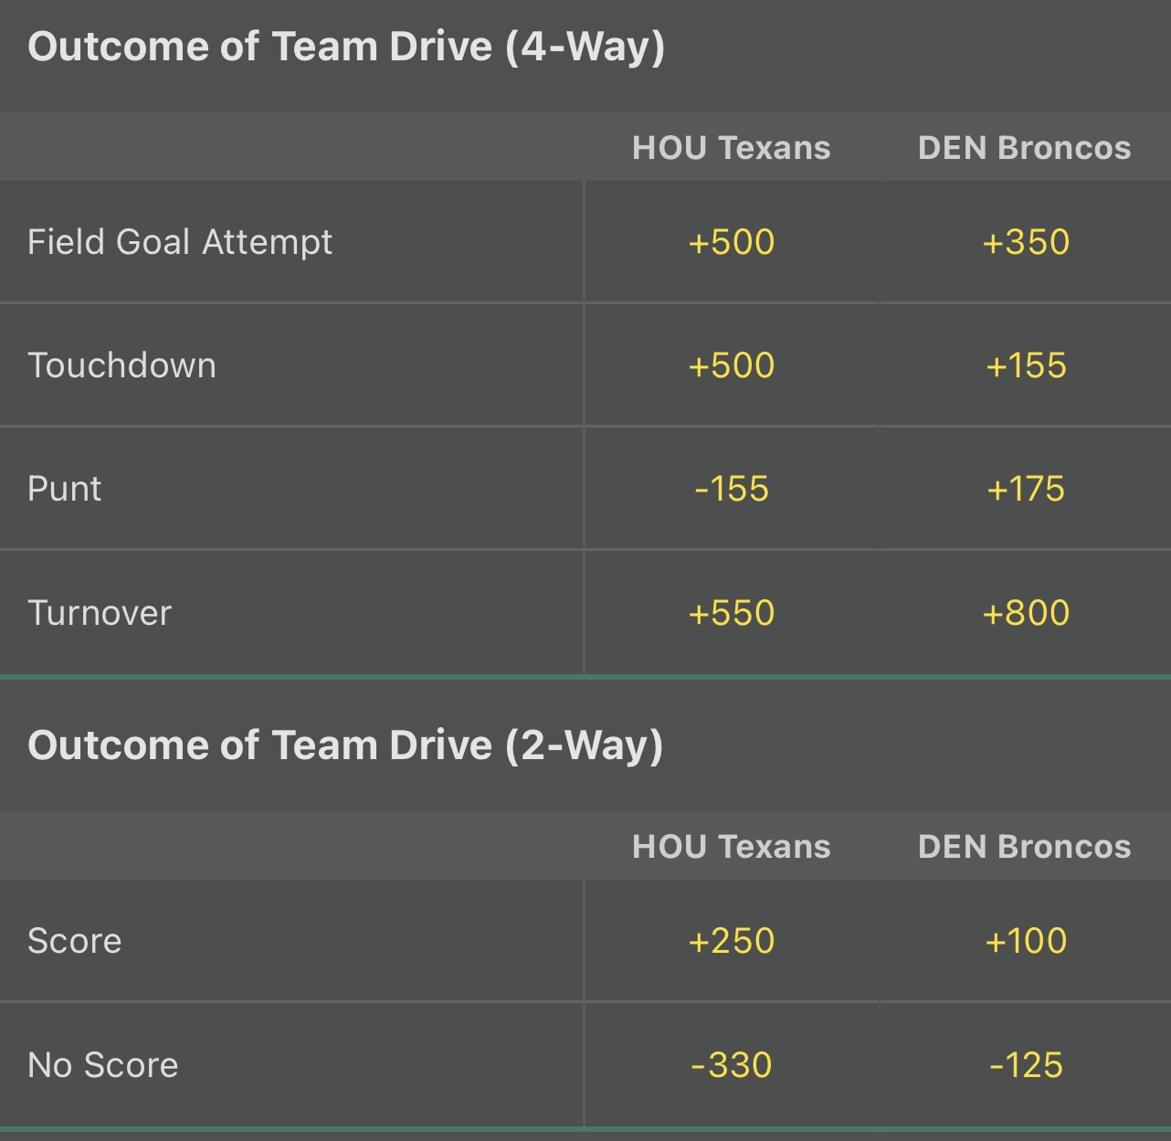This screenshot has height=1141, width=1171.
Task: Add Broncos Turnover +800 to betslip
Action: coord(1025,612)
